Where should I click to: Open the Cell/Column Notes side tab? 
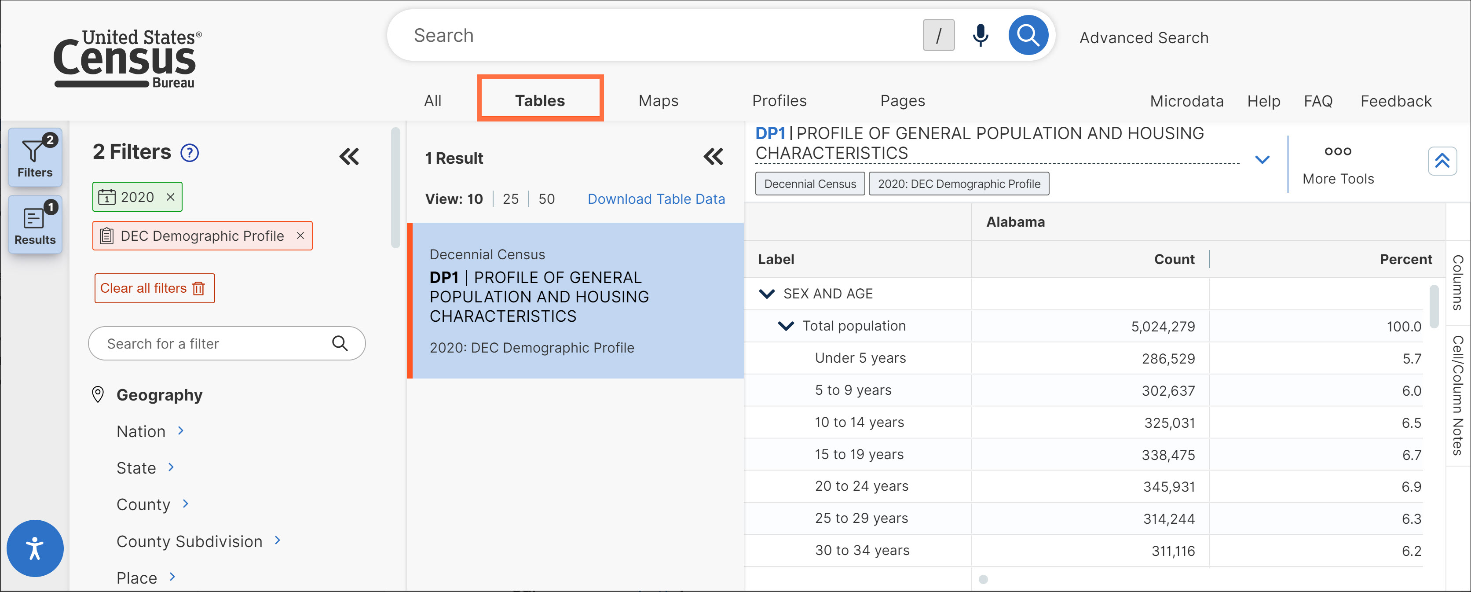[x=1458, y=395]
